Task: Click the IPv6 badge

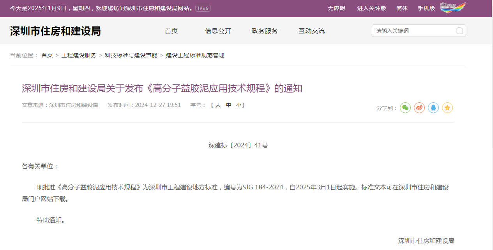Action: click(203, 8)
